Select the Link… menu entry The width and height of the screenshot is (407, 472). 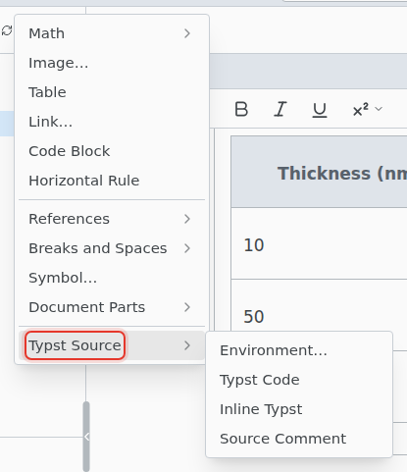[112, 122]
